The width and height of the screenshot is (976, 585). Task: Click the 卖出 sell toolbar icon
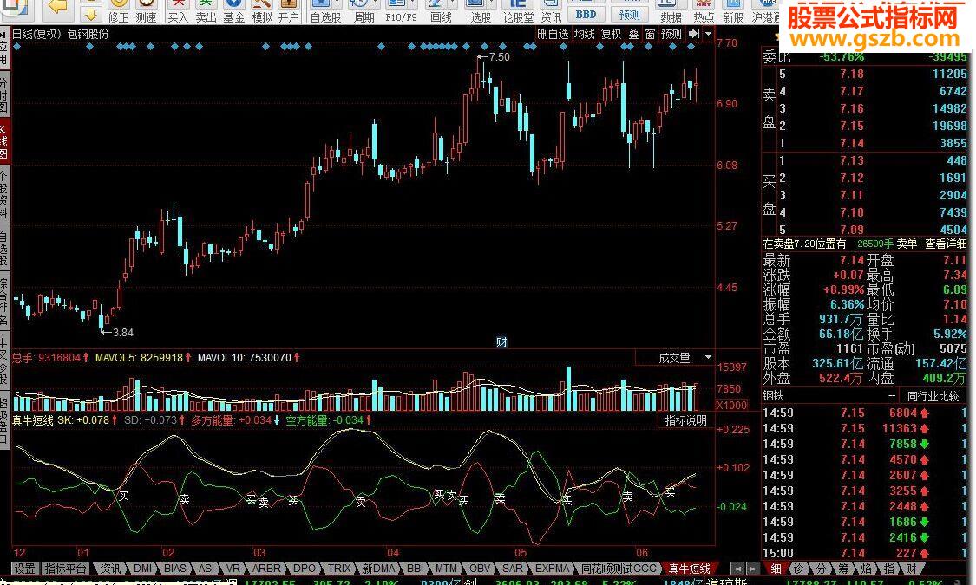[206, 11]
